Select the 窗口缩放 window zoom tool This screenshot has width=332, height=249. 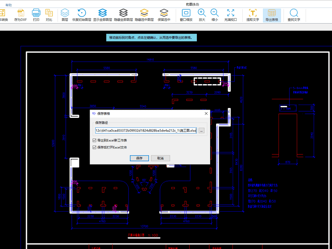coord(186,15)
